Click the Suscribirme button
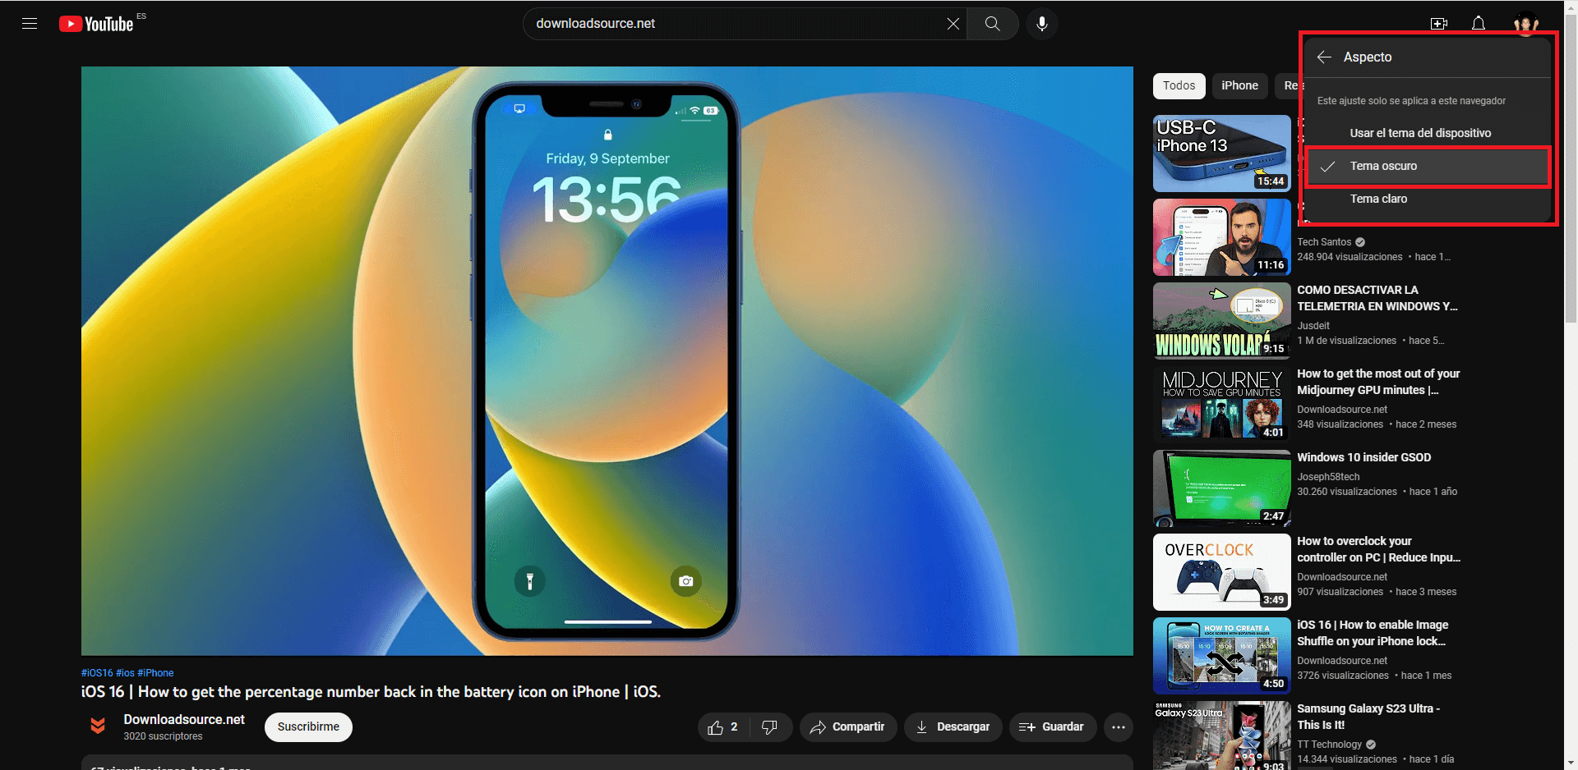Image resolution: width=1578 pixels, height=770 pixels. [308, 727]
